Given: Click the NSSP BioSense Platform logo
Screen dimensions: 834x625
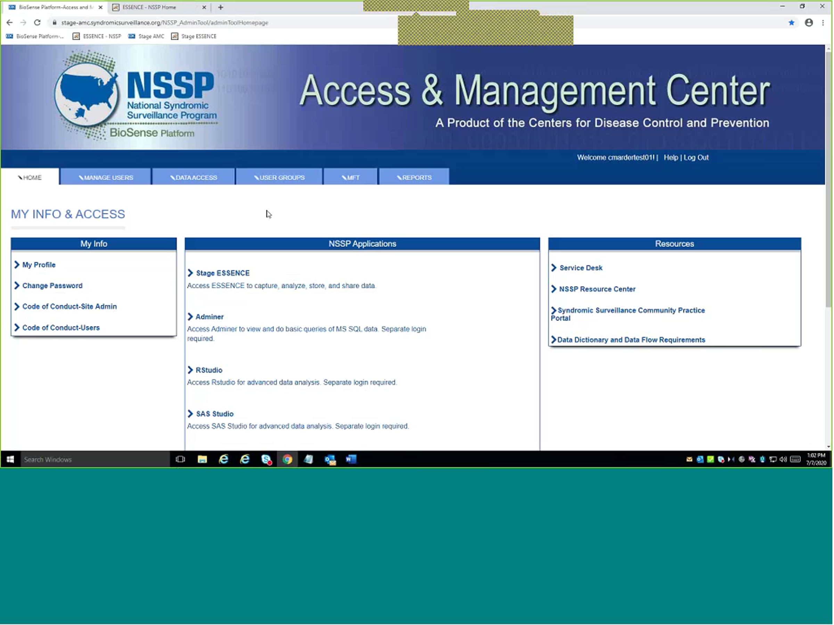Looking at the screenshot, I should 136,96.
